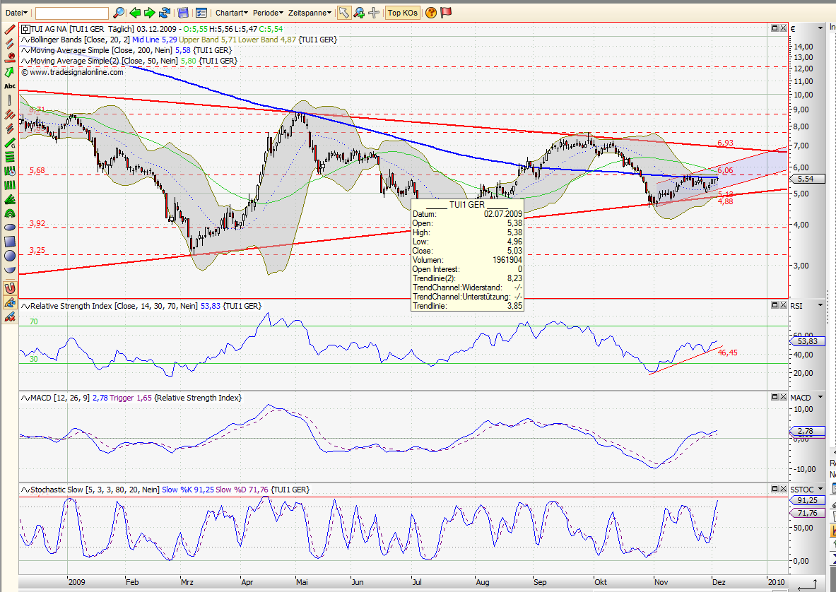The width and height of the screenshot is (836, 592).
Task: Select the green vertical time zones tool
Action: pyautogui.click(x=10, y=185)
